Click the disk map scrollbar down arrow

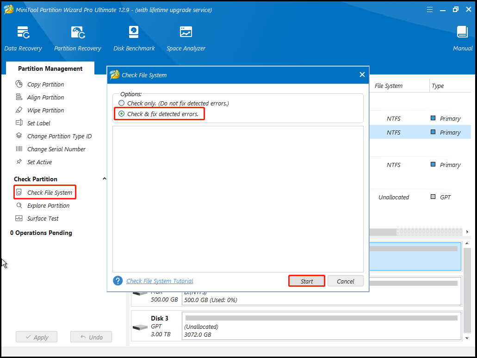click(x=467, y=338)
